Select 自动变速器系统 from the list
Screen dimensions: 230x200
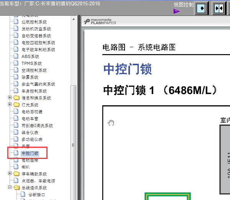36,36
